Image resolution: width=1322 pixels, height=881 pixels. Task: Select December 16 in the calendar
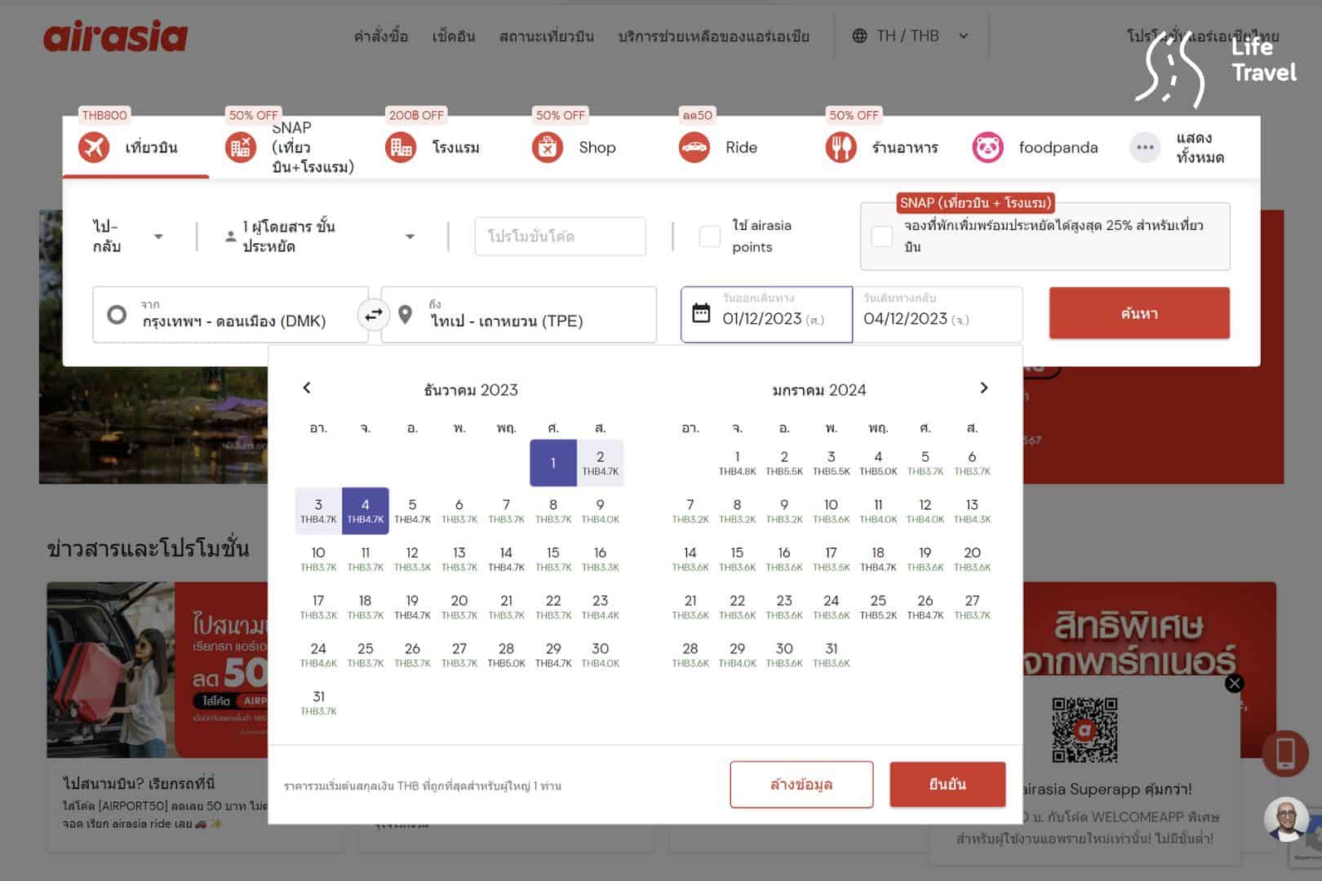pyautogui.click(x=601, y=559)
